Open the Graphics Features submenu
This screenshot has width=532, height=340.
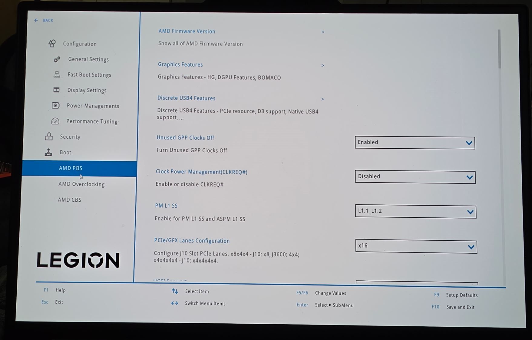coord(180,64)
